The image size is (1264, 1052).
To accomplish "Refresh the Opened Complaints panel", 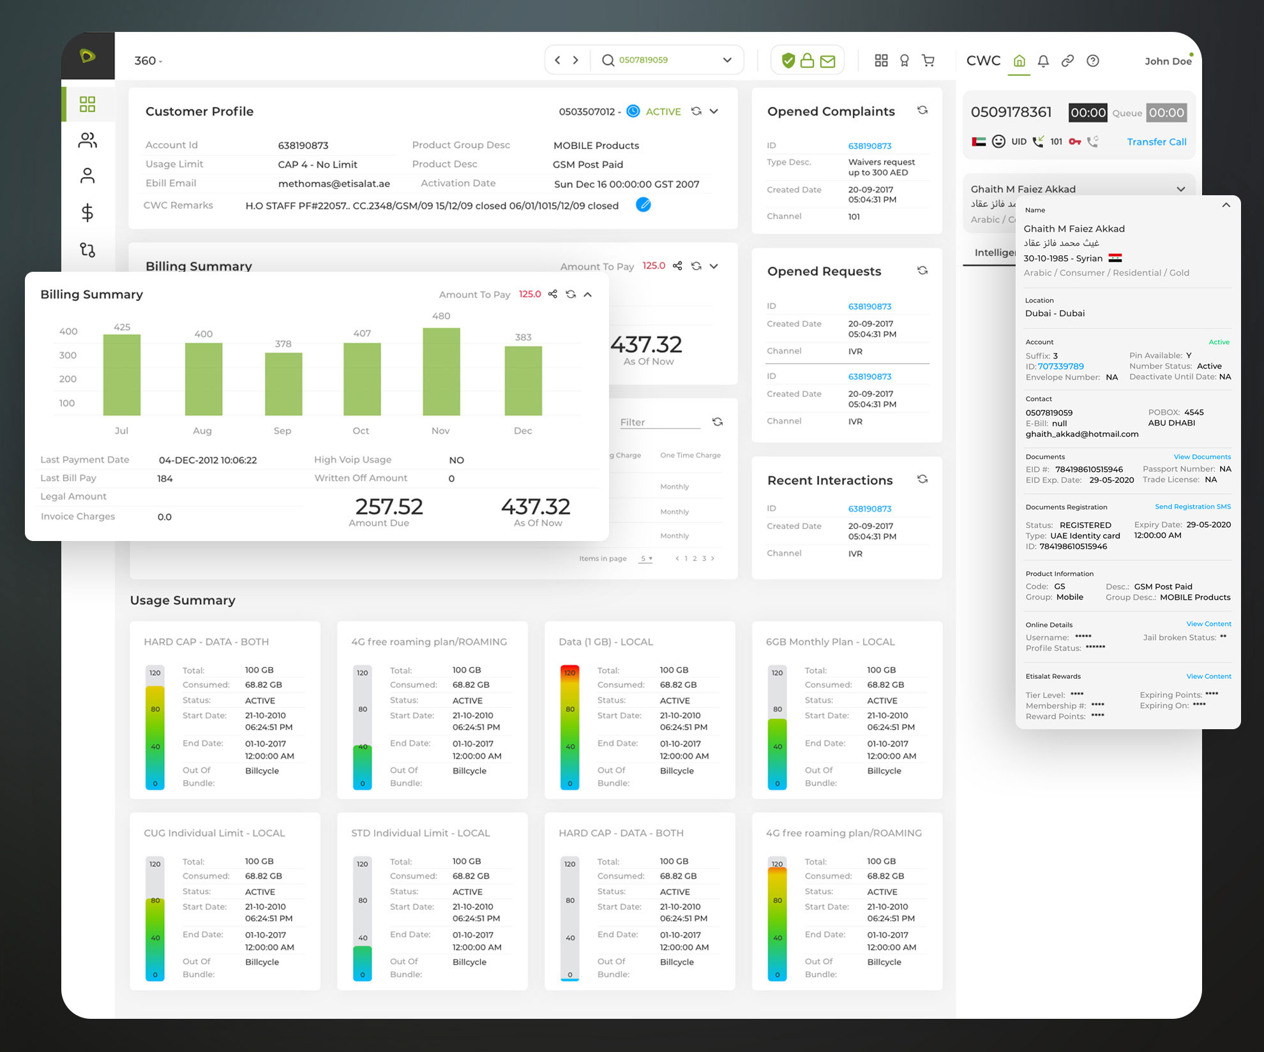I will (x=922, y=110).
